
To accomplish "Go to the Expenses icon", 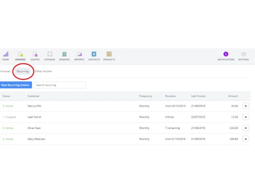I will pyautogui.click(x=50, y=54).
